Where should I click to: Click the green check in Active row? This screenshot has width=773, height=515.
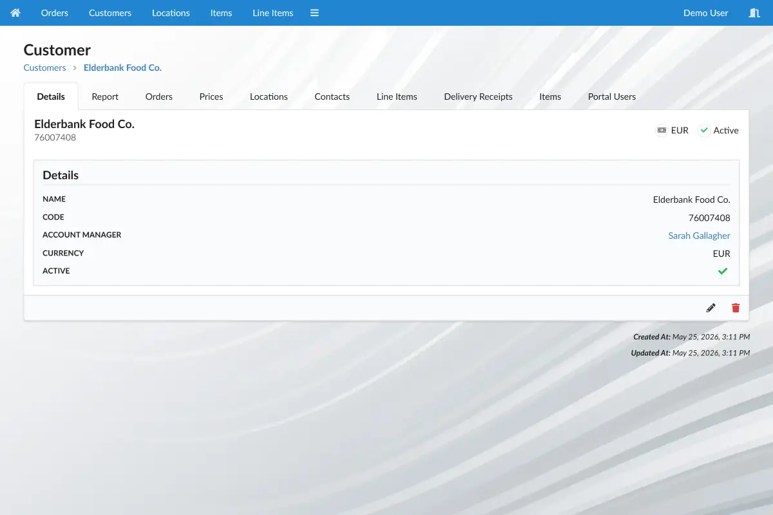pos(723,271)
